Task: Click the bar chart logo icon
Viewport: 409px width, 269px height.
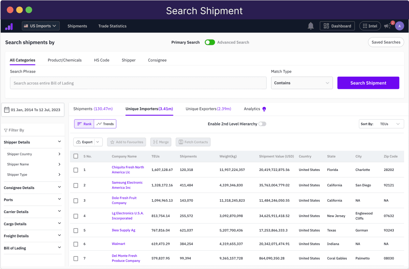Action: click(9, 26)
